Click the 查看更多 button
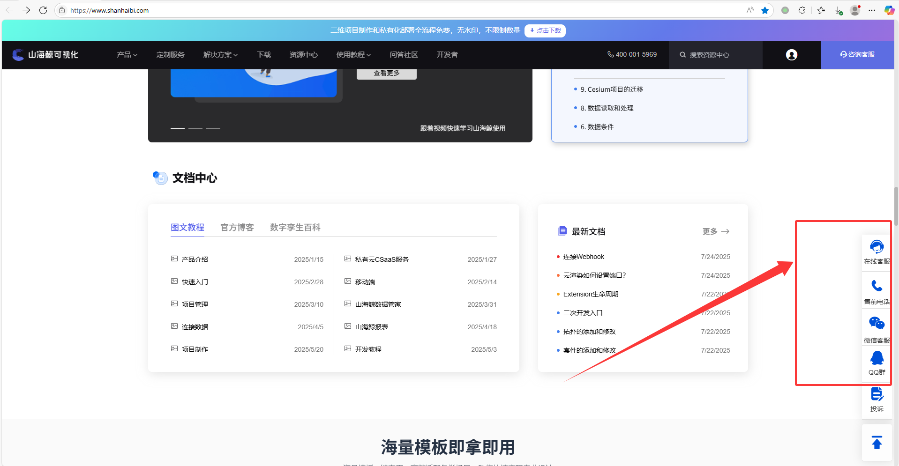Viewport: 899px width, 466px height. click(x=387, y=73)
